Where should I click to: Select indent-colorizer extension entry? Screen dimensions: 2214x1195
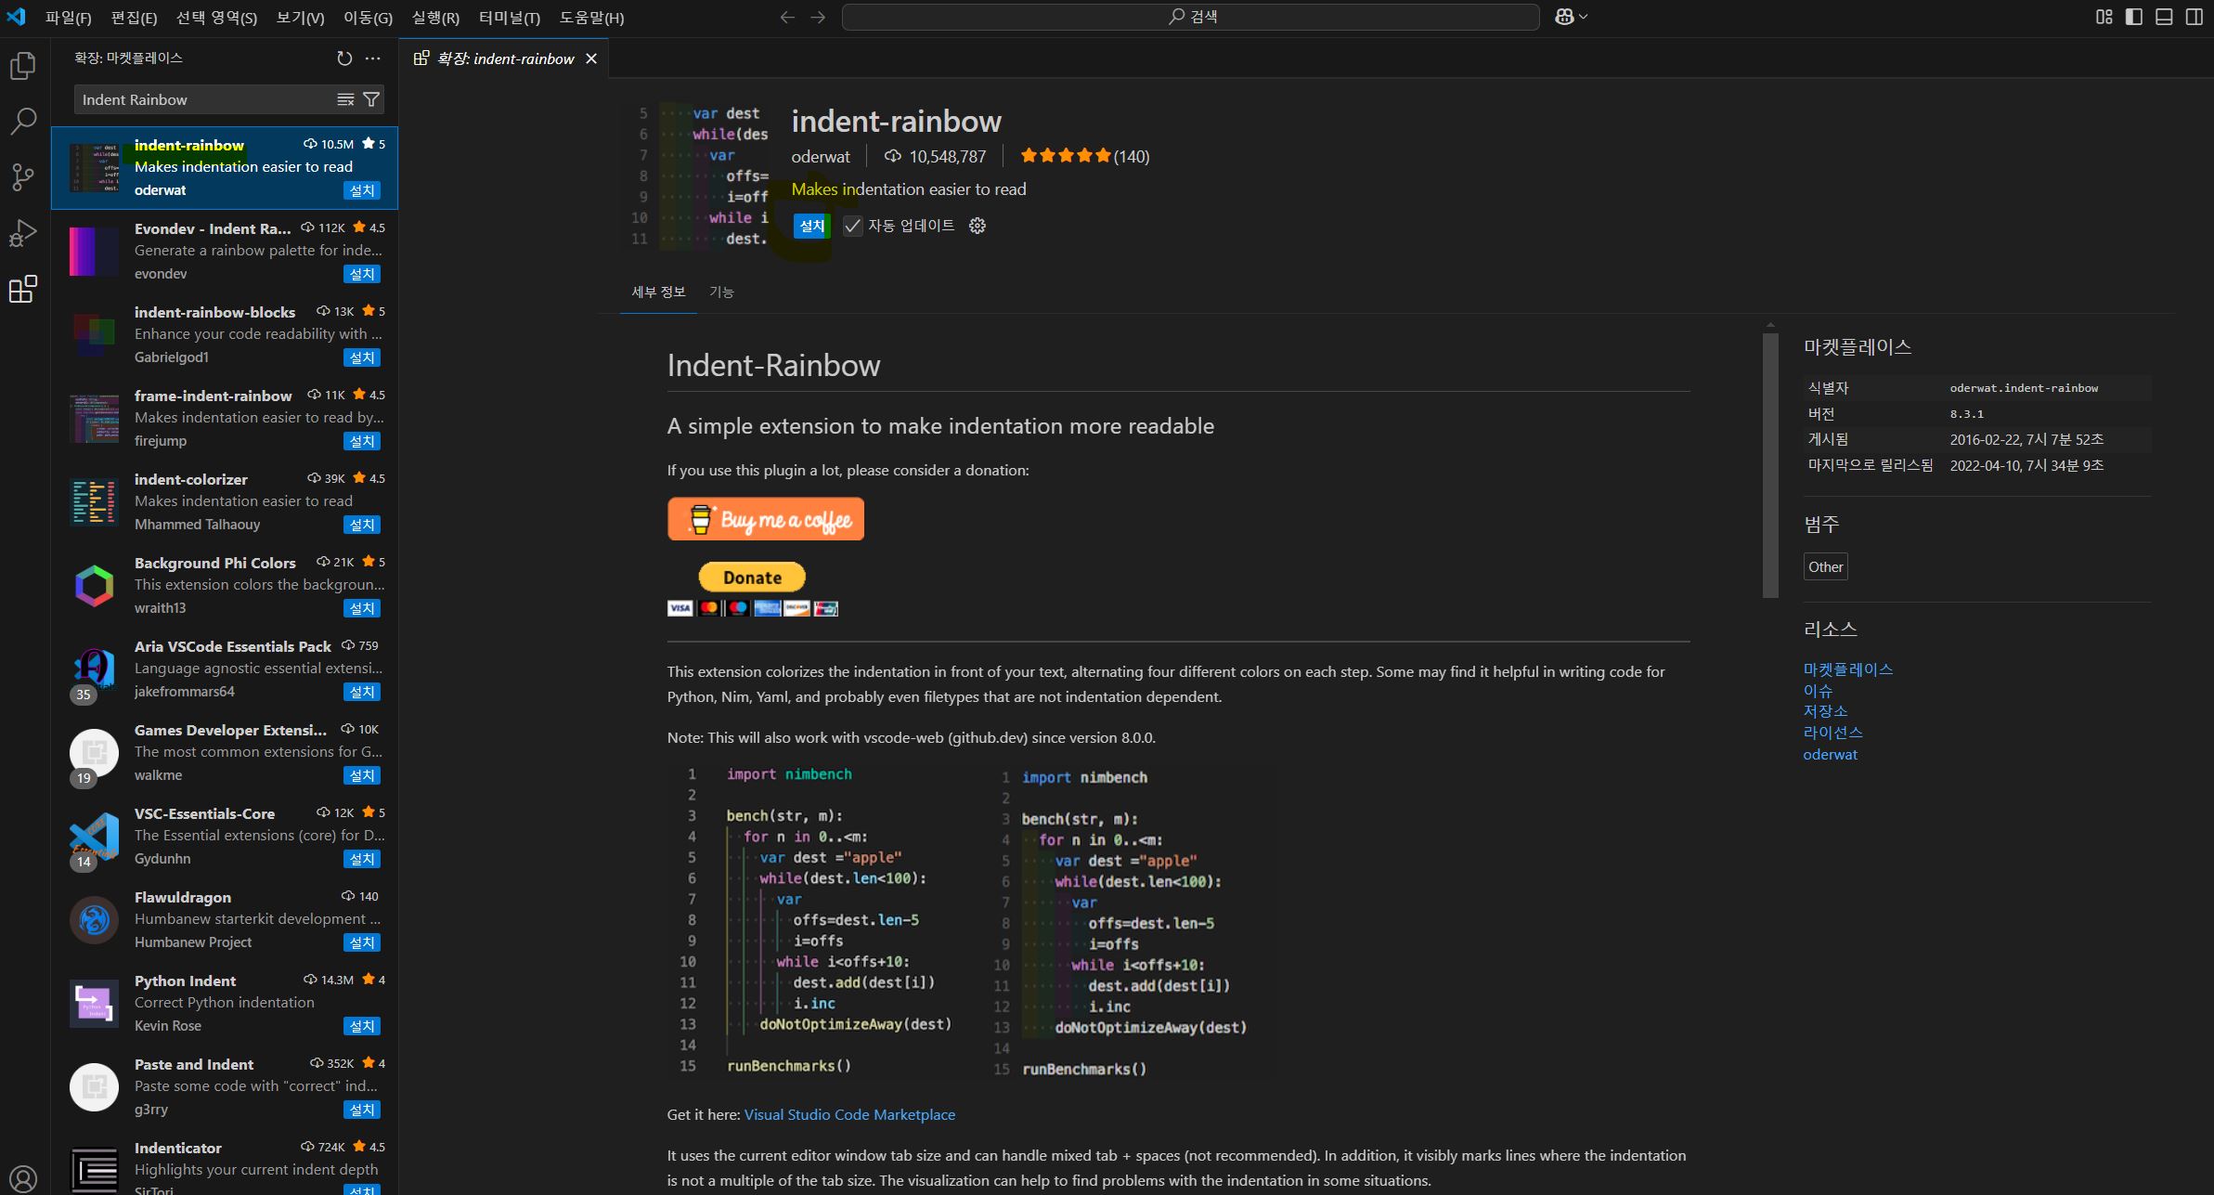tap(225, 502)
